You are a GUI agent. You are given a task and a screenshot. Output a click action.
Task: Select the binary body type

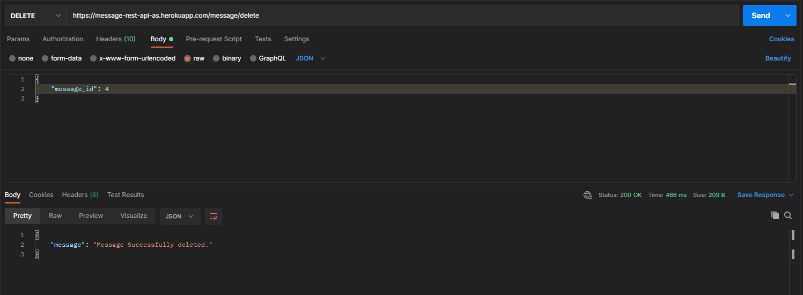pyautogui.click(x=227, y=58)
